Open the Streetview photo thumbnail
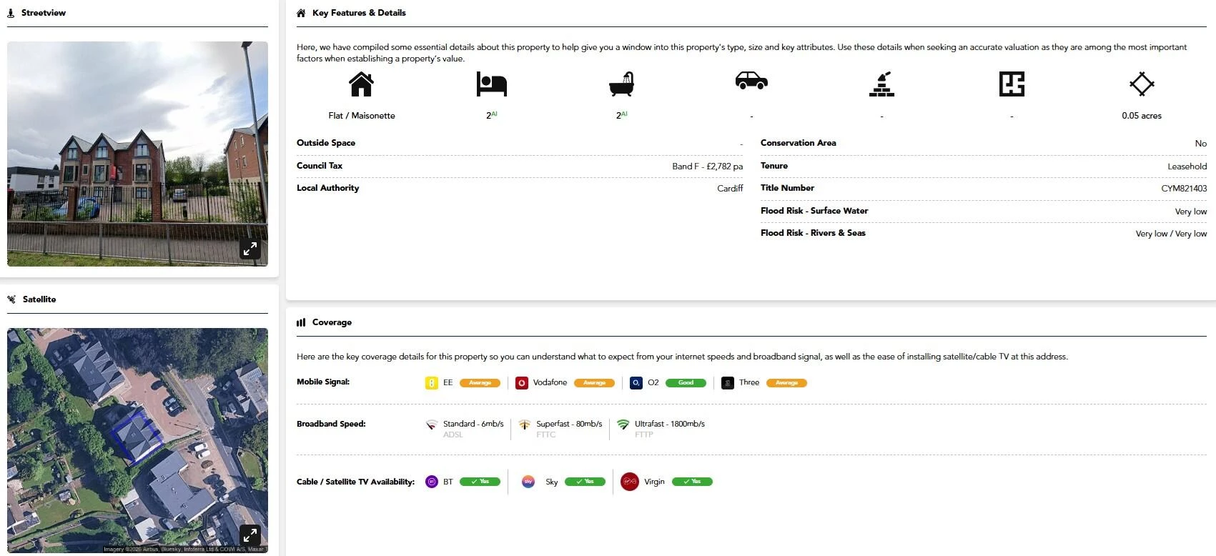Image resolution: width=1216 pixels, height=556 pixels. click(137, 154)
